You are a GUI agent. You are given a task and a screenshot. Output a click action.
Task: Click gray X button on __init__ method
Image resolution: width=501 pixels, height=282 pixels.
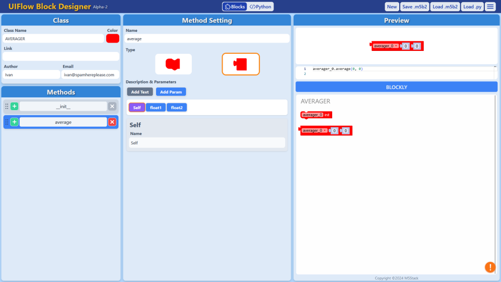112,106
